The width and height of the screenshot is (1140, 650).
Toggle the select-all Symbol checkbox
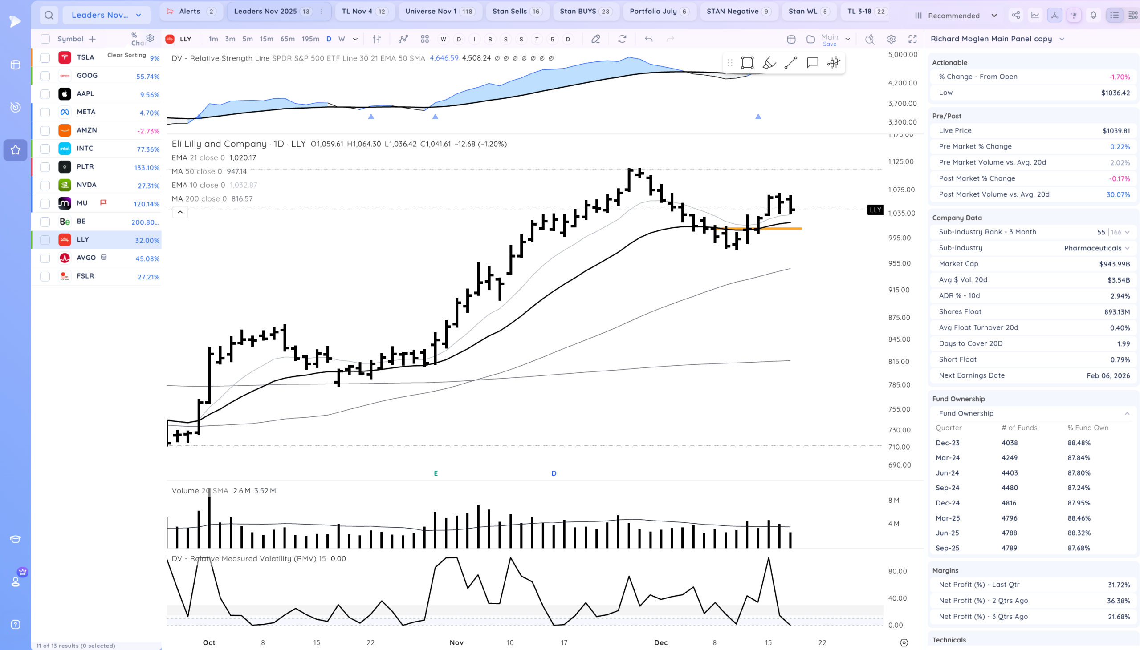coord(45,39)
